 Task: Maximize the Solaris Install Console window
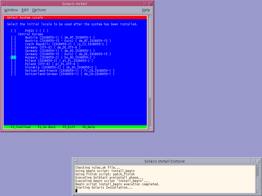tap(258, 161)
